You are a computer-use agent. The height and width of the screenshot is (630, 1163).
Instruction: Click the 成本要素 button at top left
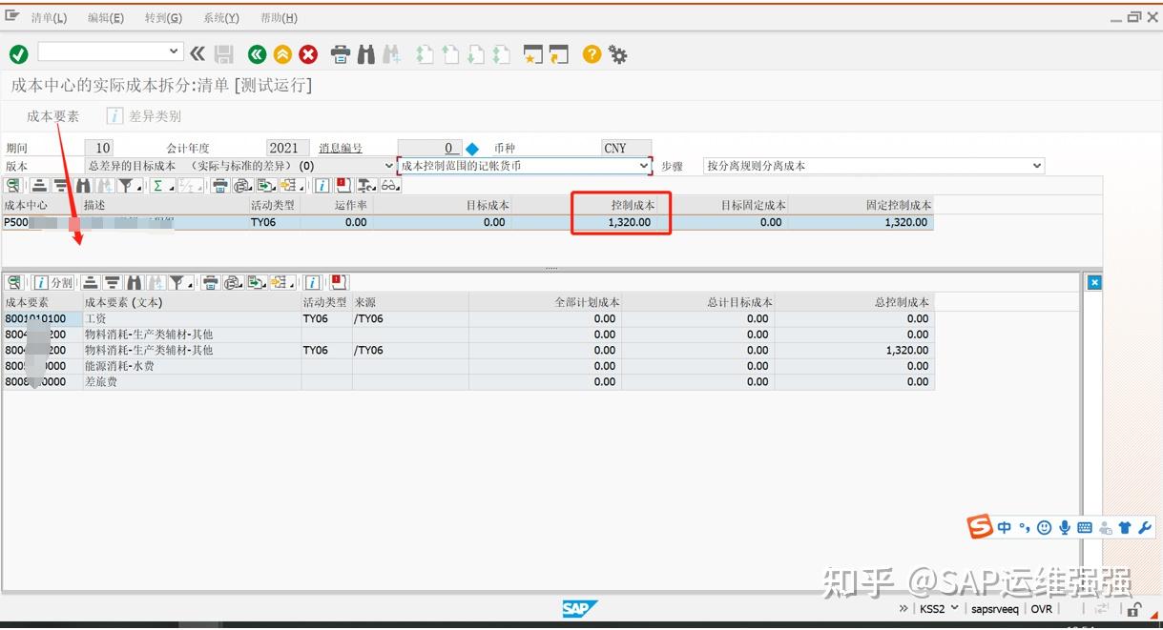coord(52,116)
